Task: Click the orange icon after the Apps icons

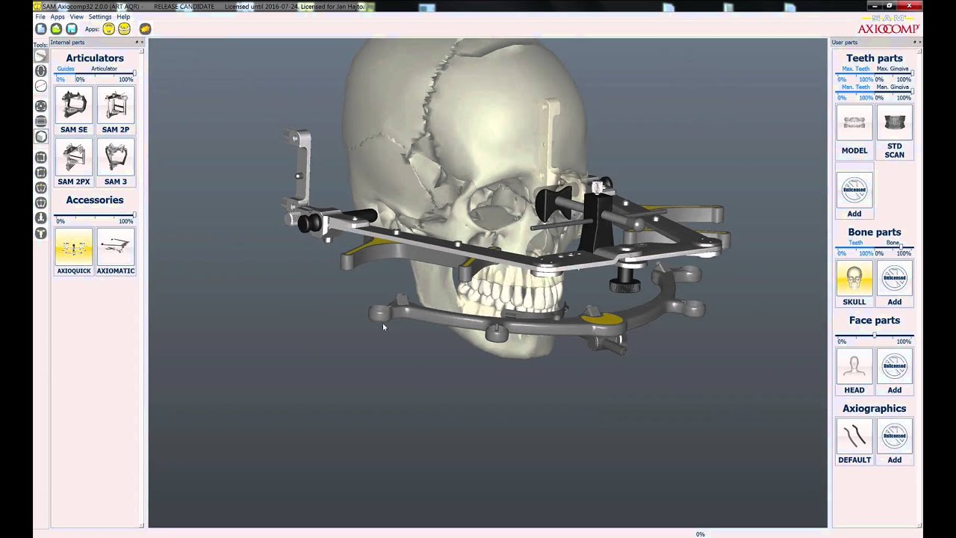Action: click(x=145, y=29)
